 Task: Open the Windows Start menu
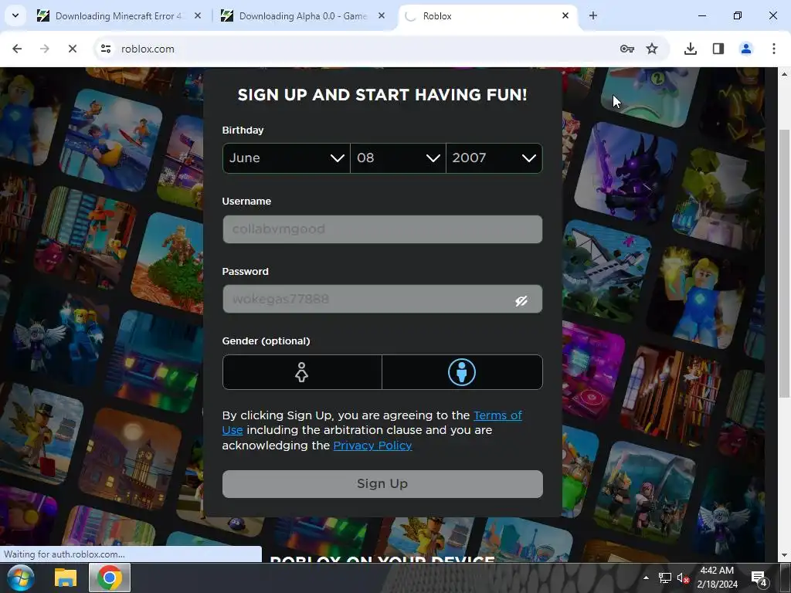click(x=20, y=578)
